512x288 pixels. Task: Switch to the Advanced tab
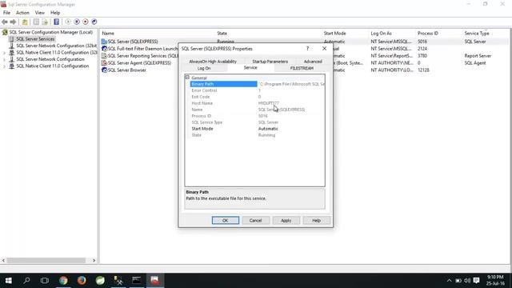click(x=313, y=62)
